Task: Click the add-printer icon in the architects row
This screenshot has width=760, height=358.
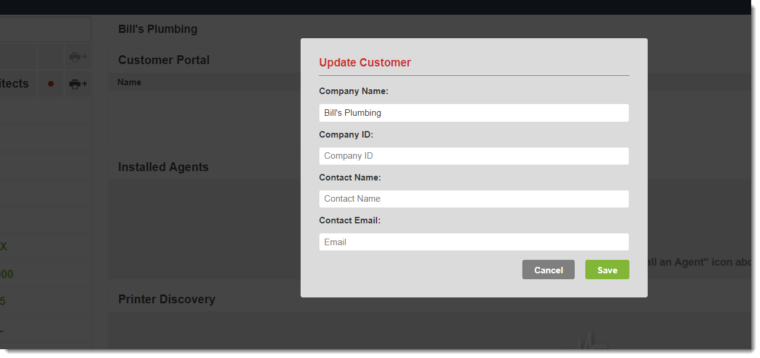Action: (x=78, y=84)
